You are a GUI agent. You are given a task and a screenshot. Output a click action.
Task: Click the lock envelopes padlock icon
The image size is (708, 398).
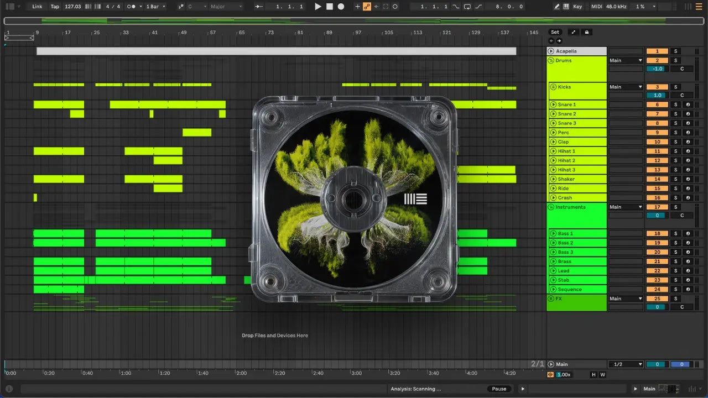coord(587,32)
